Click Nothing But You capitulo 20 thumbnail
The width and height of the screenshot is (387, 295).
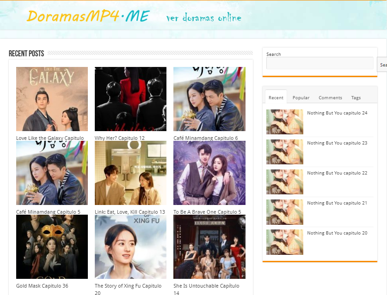pyautogui.click(x=284, y=242)
